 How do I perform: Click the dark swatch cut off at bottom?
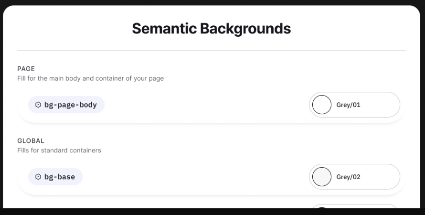(x=322, y=208)
